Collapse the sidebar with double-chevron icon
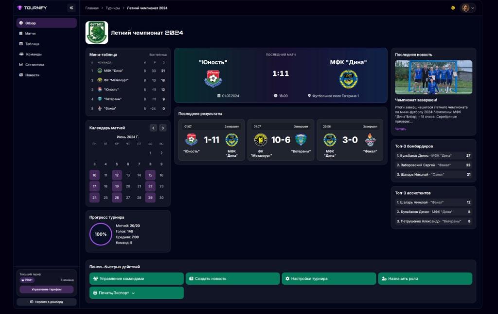 71,8
